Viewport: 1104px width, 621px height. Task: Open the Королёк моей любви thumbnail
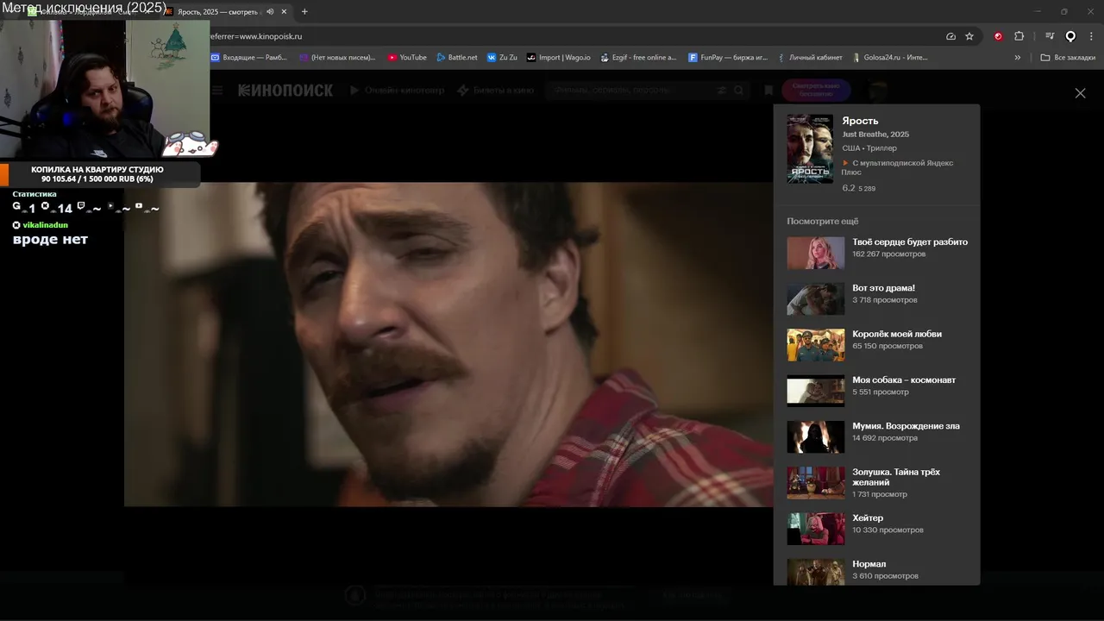coord(815,345)
